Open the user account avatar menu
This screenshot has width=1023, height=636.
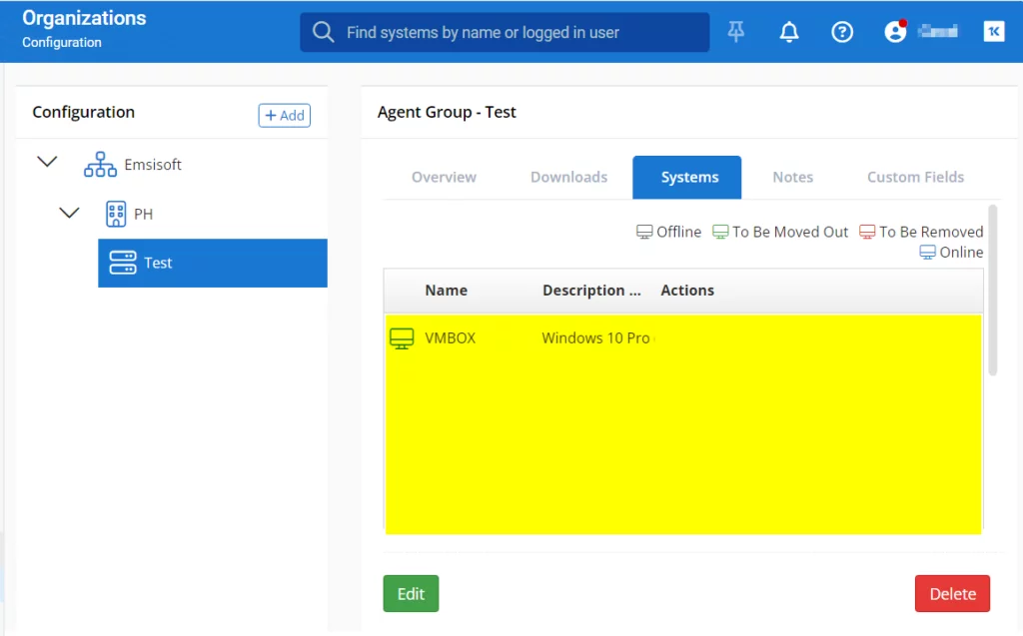[895, 32]
